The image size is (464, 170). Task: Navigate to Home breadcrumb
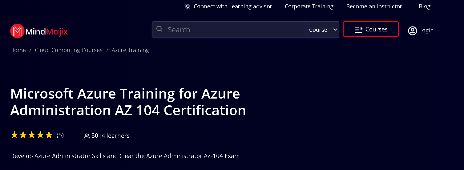tap(18, 50)
